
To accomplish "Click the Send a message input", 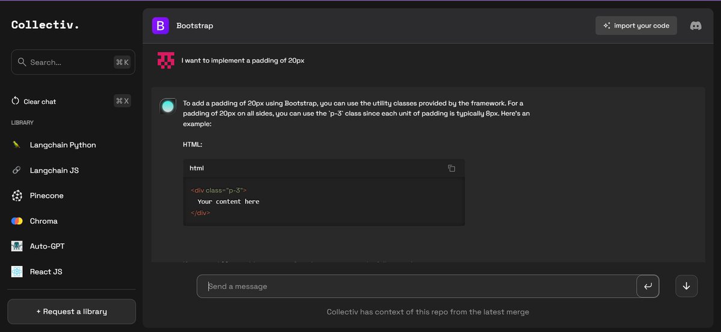I will (416, 286).
